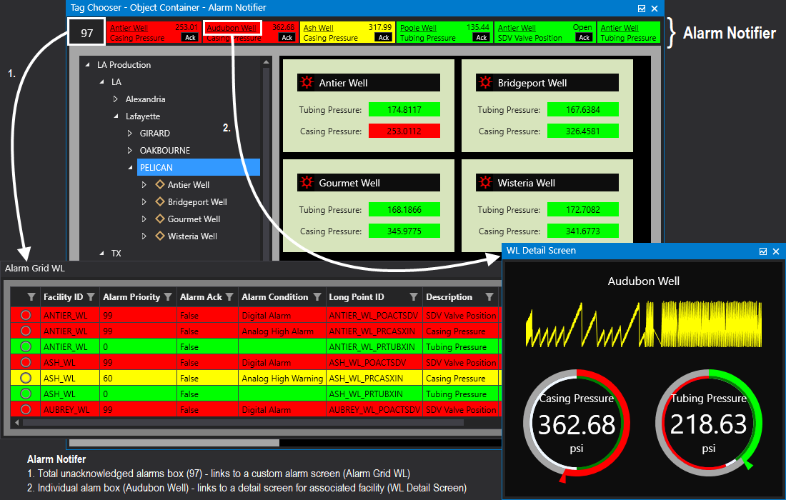The image size is (786, 500).
Task: Click the Ash Well link in yellow alarm box
Action: click(x=318, y=28)
